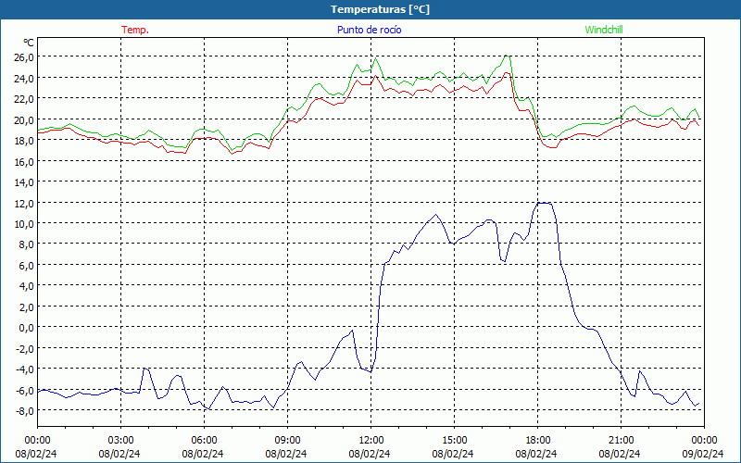
Task: Select the red "Temp." legend label
Action: [135, 30]
